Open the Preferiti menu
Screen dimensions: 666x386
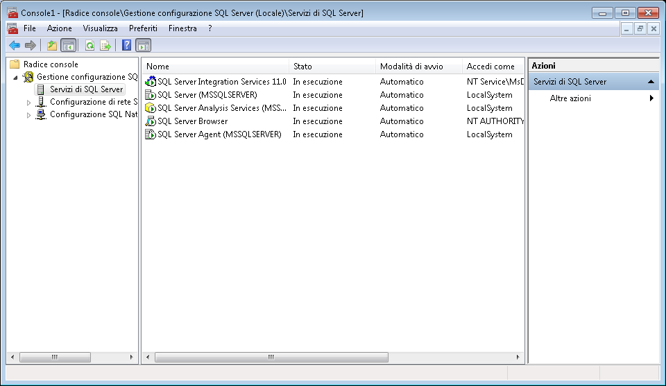click(x=143, y=28)
